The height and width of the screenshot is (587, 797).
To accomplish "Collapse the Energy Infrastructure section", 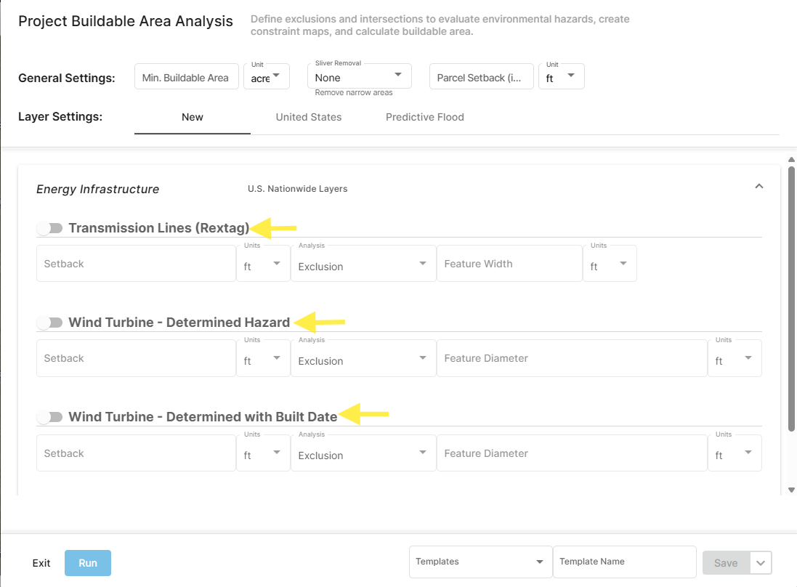I will coord(758,186).
